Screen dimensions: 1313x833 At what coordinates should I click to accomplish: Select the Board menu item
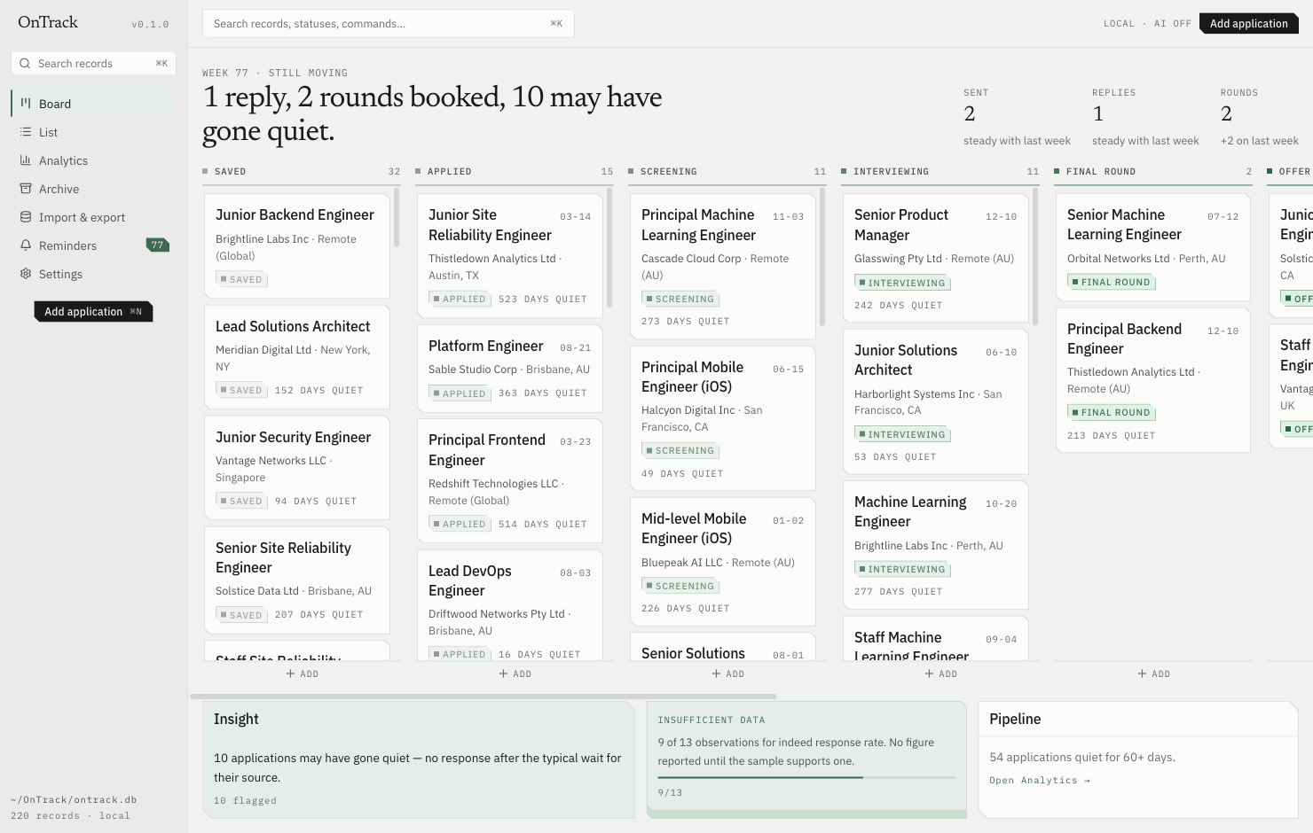93,104
